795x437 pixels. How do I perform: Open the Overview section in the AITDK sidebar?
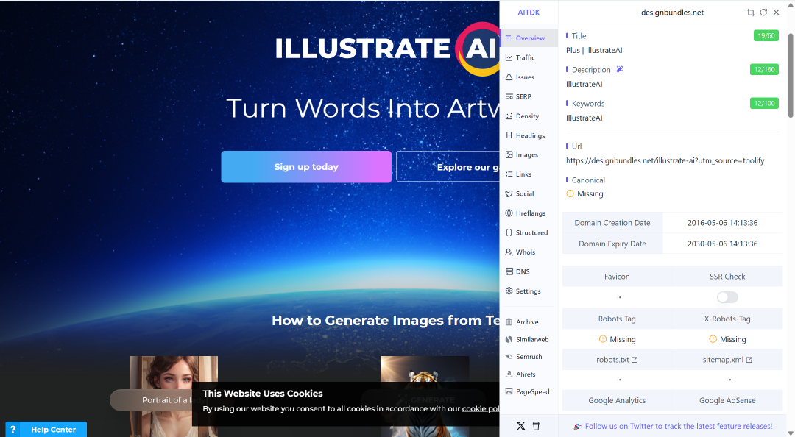529,38
